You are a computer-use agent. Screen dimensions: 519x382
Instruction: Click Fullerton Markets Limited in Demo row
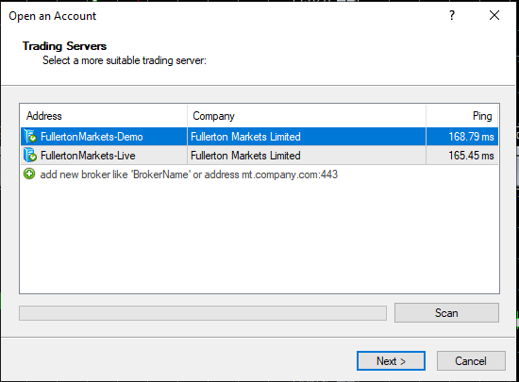coord(245,137)
